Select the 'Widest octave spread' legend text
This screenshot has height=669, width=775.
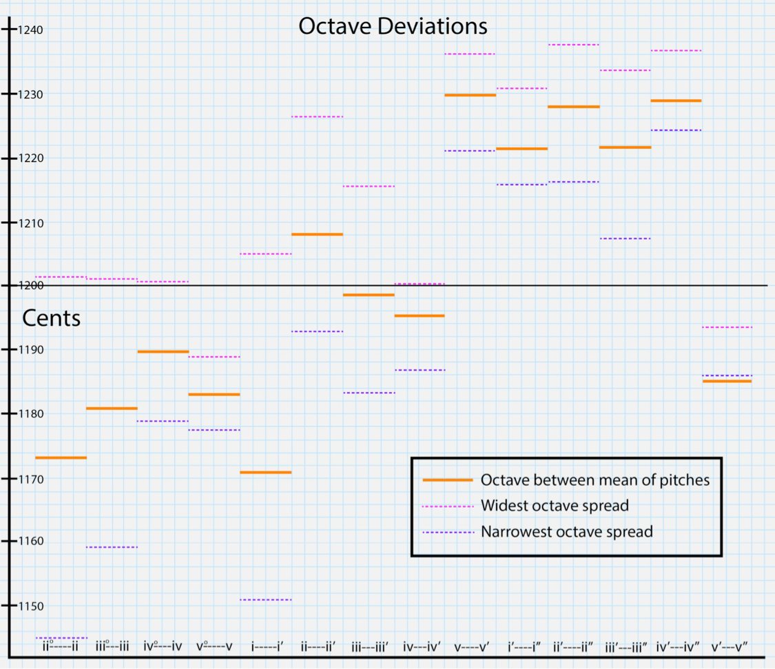(x=555, y=506)
